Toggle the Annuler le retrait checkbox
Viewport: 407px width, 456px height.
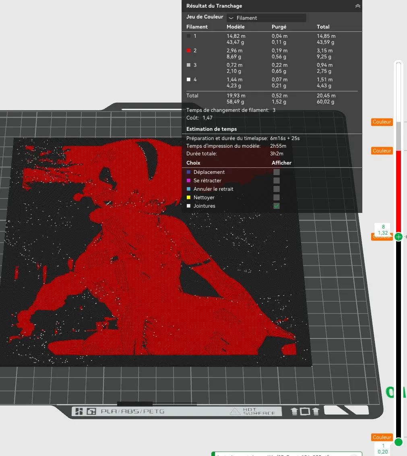pyautogui.click(x=277, y=189)
